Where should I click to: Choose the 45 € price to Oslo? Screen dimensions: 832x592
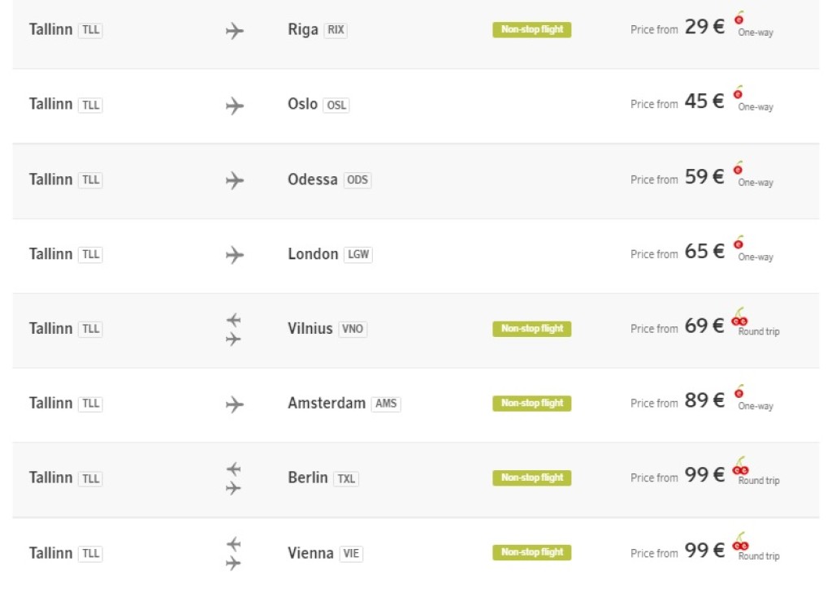tap(704, 102)
